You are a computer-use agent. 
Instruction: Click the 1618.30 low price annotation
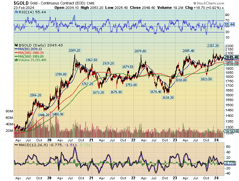pyautogui.click(x=168, y=97)
